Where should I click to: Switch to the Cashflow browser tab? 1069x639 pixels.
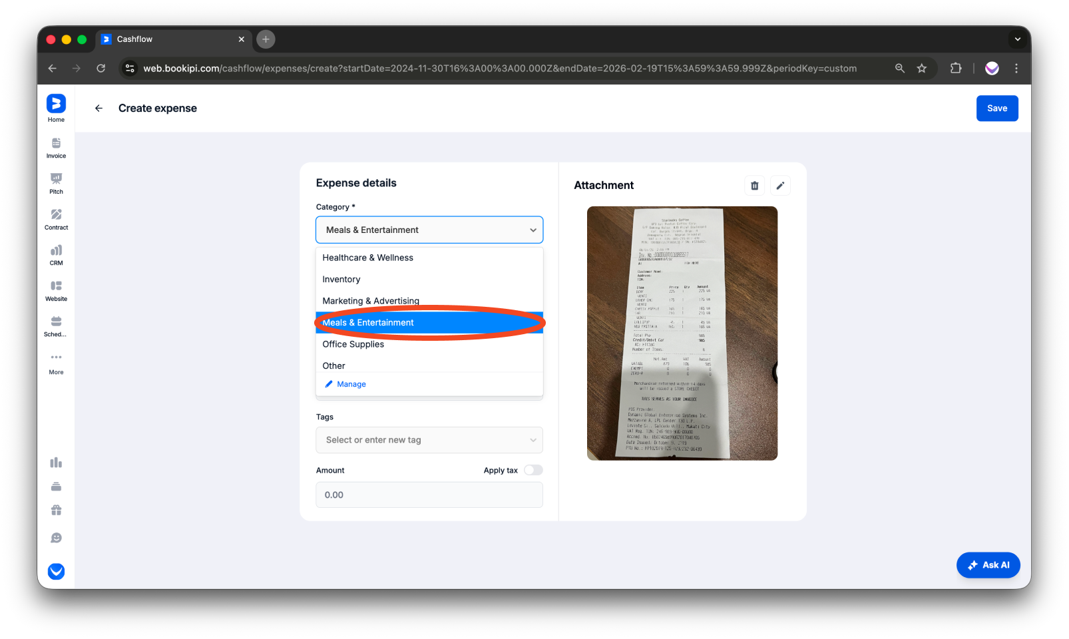click(x=174, y=39)
